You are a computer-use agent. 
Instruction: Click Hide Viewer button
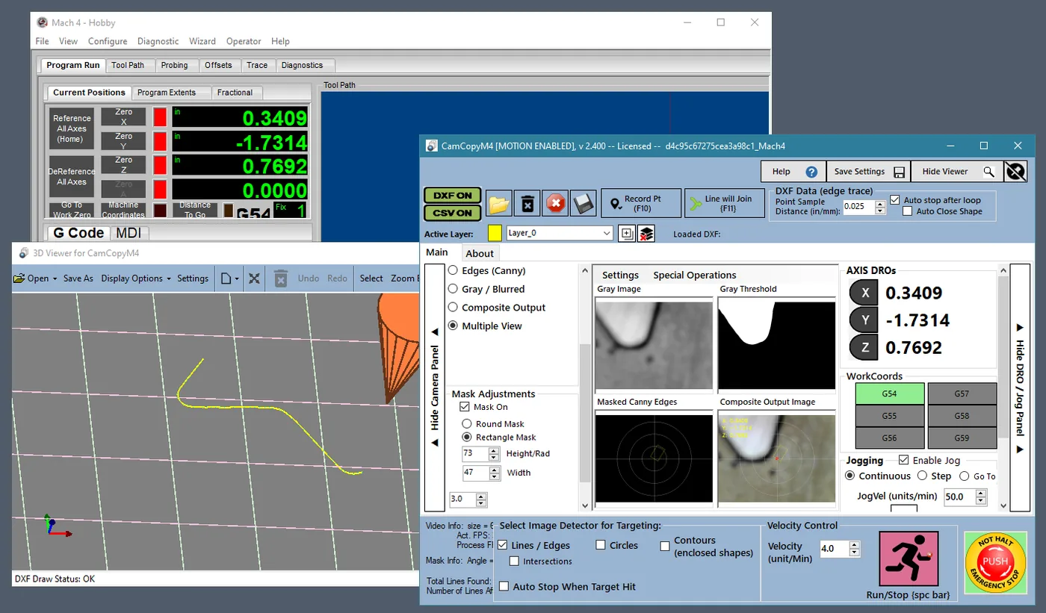[956, 172]
